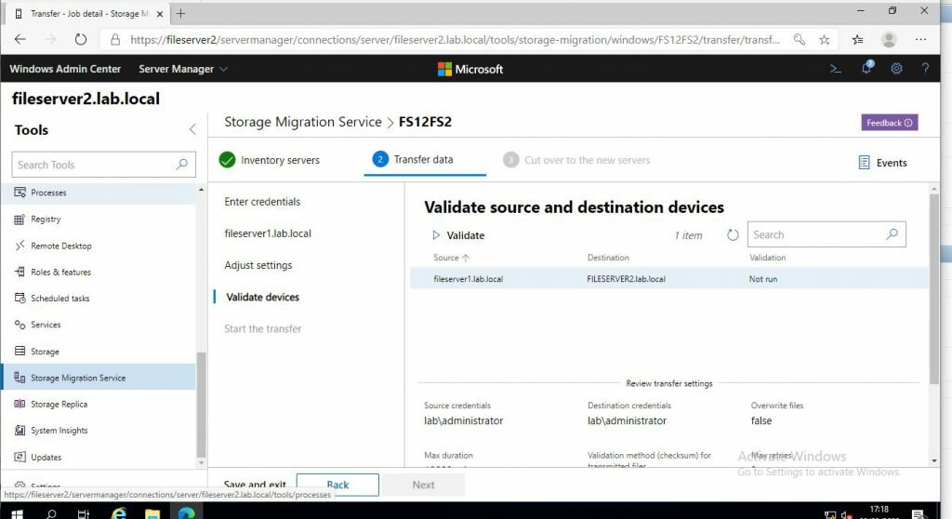Open the Services tool icon
This screenshot has height=519, width=952.
(x=20, y=325)
